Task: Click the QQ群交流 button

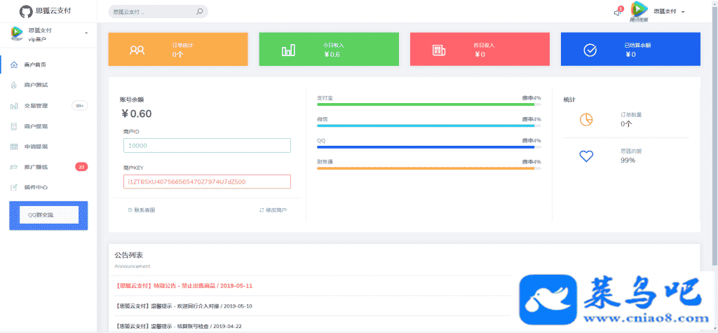Action: click(x=48, y=215)
